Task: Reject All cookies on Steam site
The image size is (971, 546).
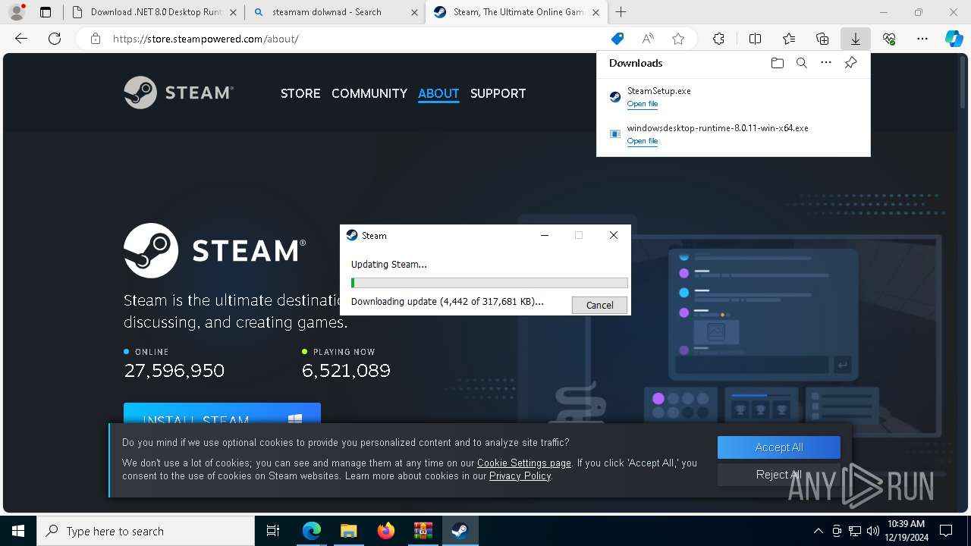Action: 779,475
